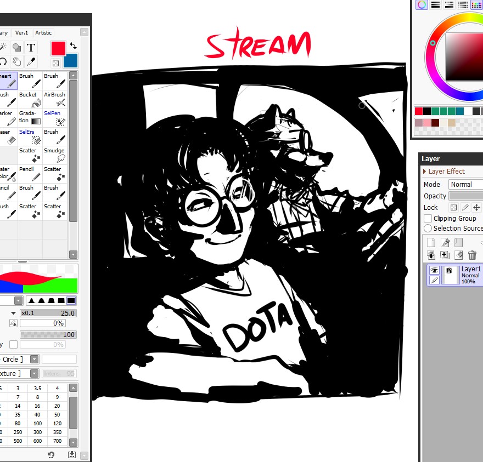Select the Hand pan tool
The width and height of the screenshot is (483, 462).
(x=16, y=62)
